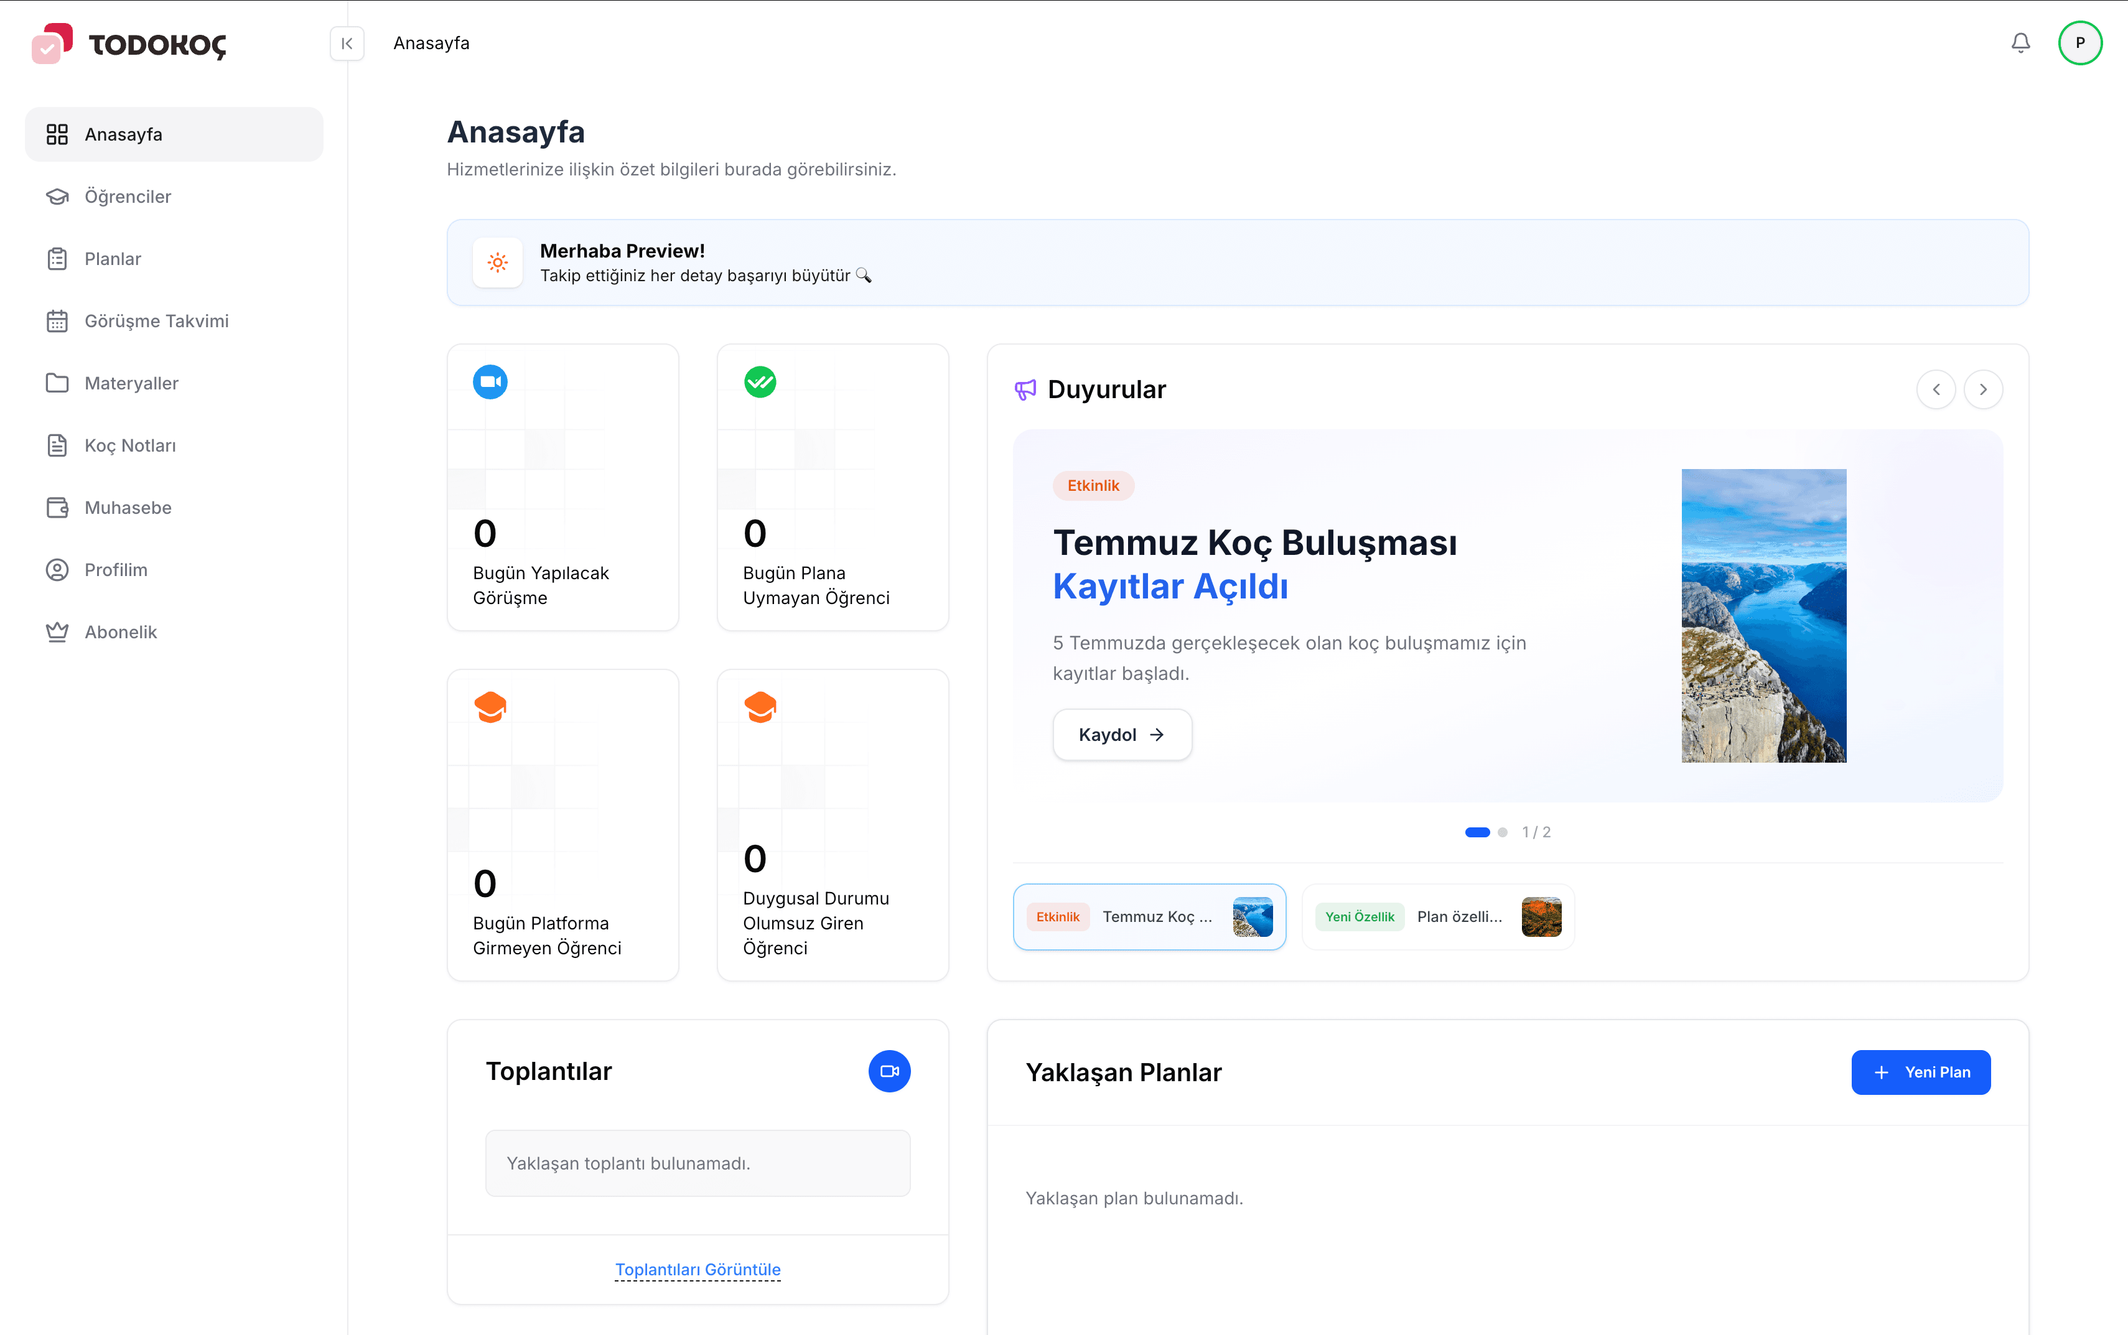Screen dimensions: 2128x1335
Task: Select the first carousel pagination dot
Action: tap(1477, 832)
